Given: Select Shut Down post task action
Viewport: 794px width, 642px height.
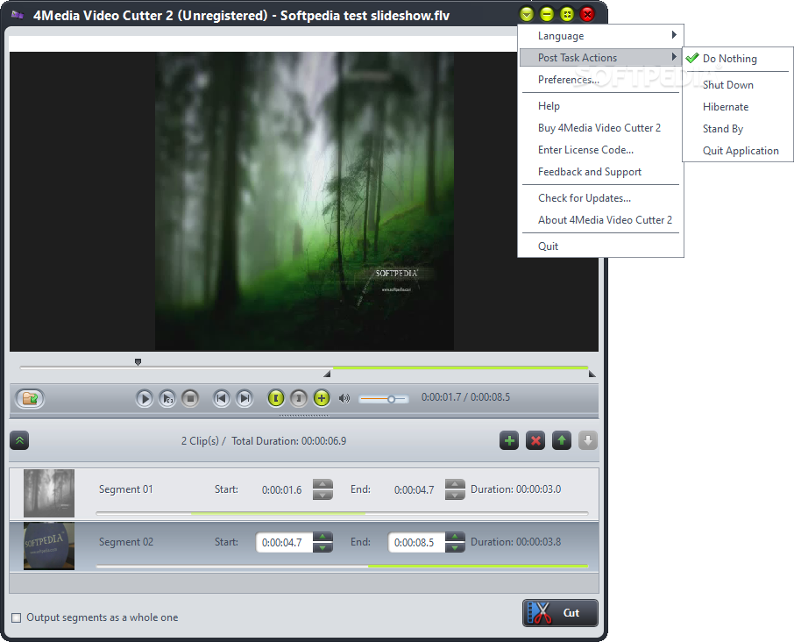Looking at the screenshot, I should pyautogui.click(x=738, y=84).
